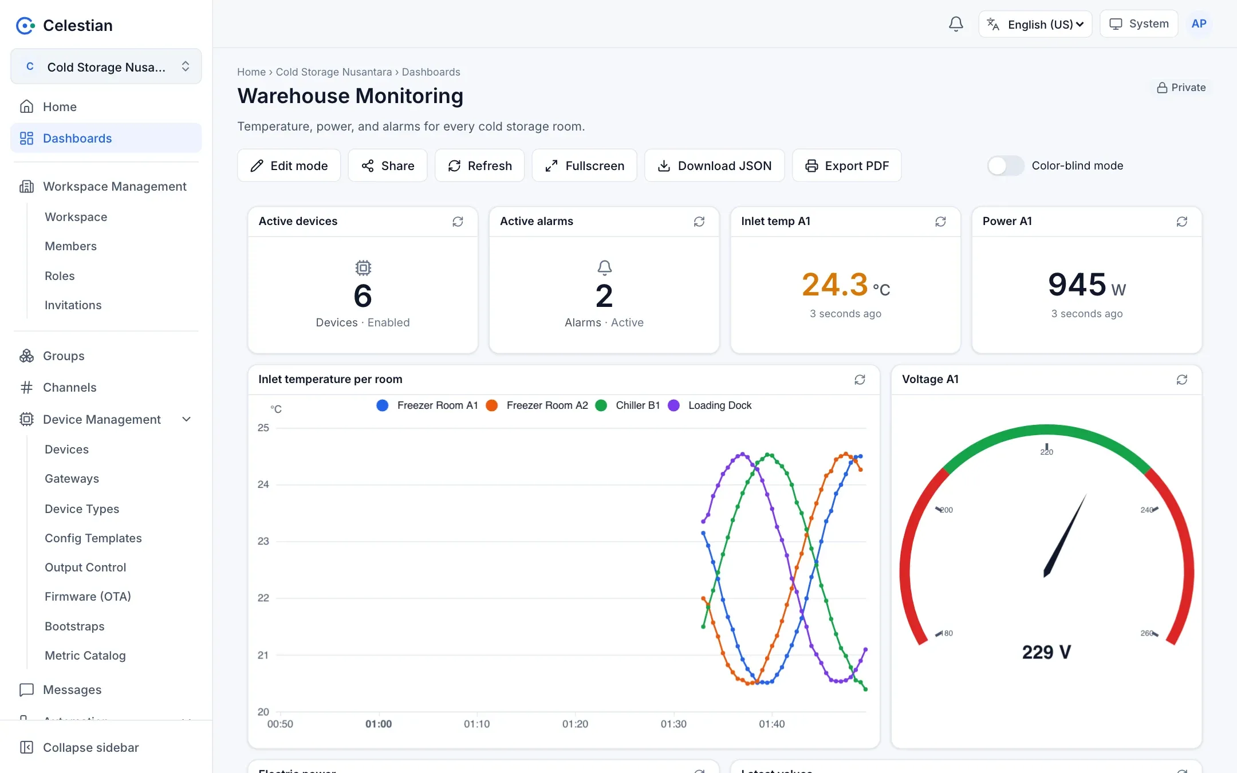Click the Home icon in sidebar
The height and width of the screenshot is (773, 1237).
pyautogui.click(x=26, y=107)
